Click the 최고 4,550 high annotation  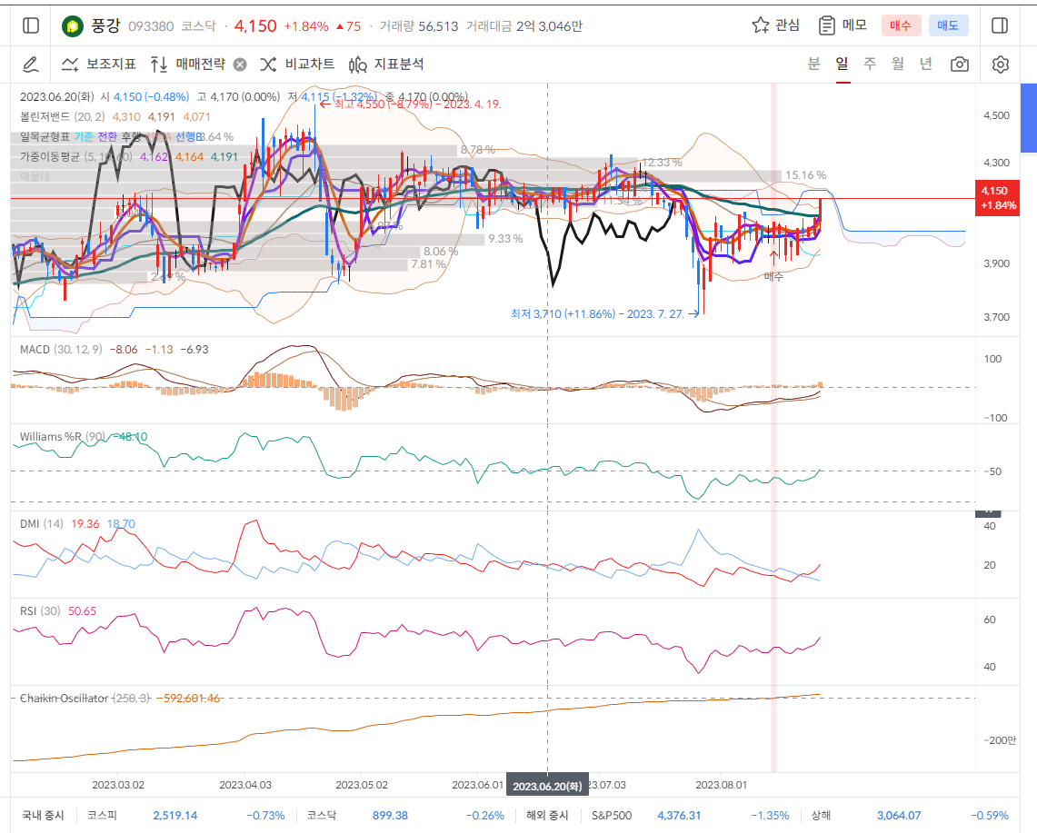coord(410,104)
